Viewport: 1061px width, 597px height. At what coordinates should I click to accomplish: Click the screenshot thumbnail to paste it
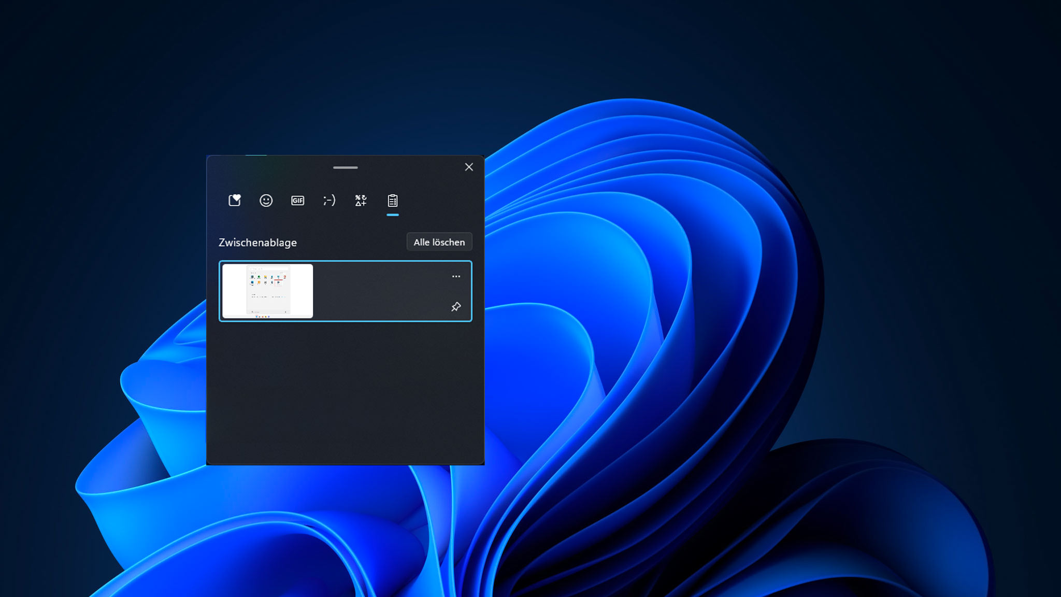(267, 291)
